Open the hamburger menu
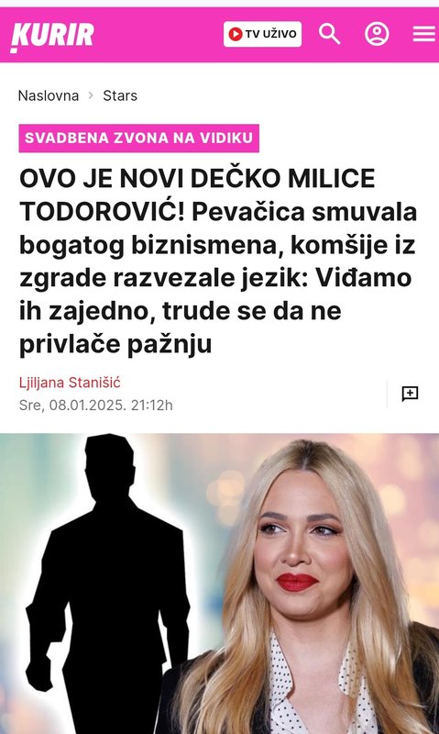Viewport: 439px width, 734px height. click(424, 34)
